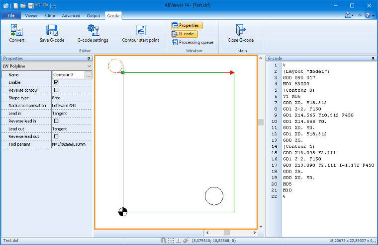The height and width of the screenshot is (245, 378).
Task: Toggle the grid dots icon in status bar
Action: (x=171, y=241)
